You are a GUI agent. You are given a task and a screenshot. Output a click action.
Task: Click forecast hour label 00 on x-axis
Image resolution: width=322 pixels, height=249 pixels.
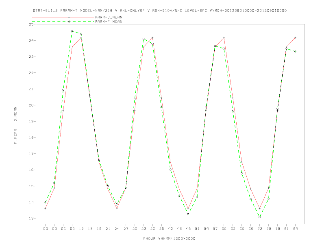click(x=46, y=229)
